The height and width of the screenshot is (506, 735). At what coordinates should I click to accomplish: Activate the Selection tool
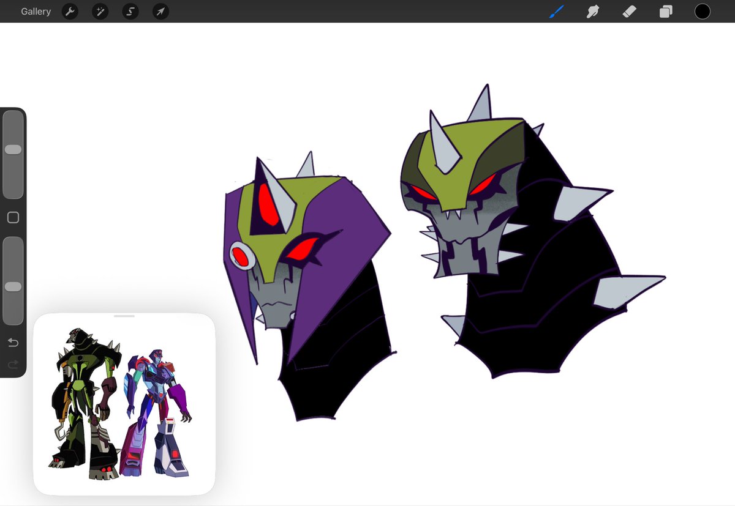[x=130, y=12]
